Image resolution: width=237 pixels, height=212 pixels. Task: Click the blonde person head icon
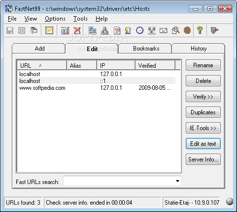128,30
